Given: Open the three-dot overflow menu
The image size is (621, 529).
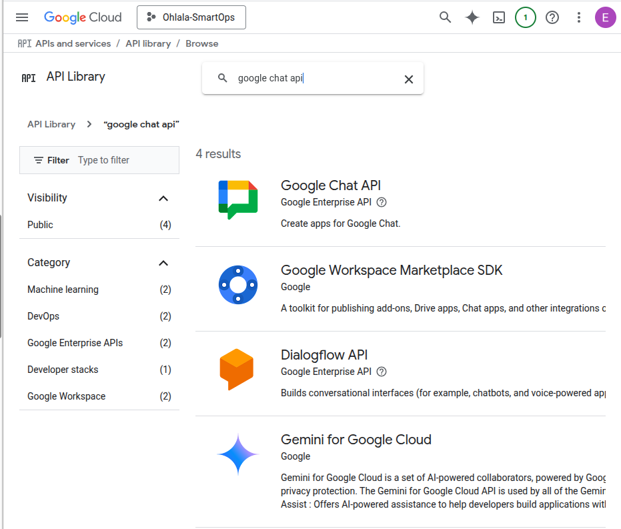Looking at the screenshot, I should coord(578,17).
